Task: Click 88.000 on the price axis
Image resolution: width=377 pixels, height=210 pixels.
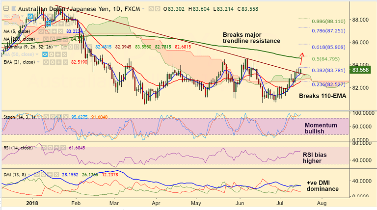Action: coord(360,20)
